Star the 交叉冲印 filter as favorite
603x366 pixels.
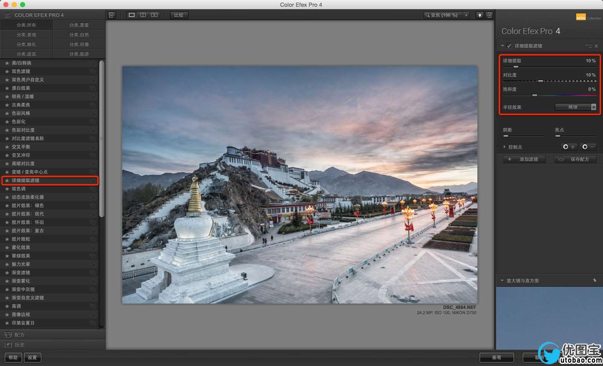tap(7, 155)
